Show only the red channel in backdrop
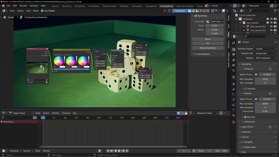279x157 pixels. 201,11
